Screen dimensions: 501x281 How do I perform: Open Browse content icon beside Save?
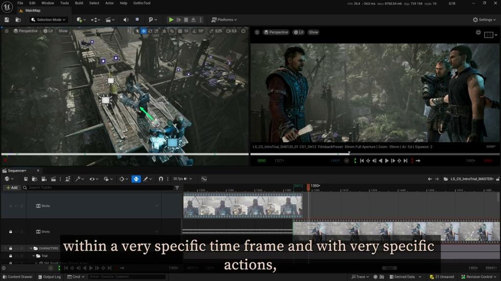tap(18, 20)
